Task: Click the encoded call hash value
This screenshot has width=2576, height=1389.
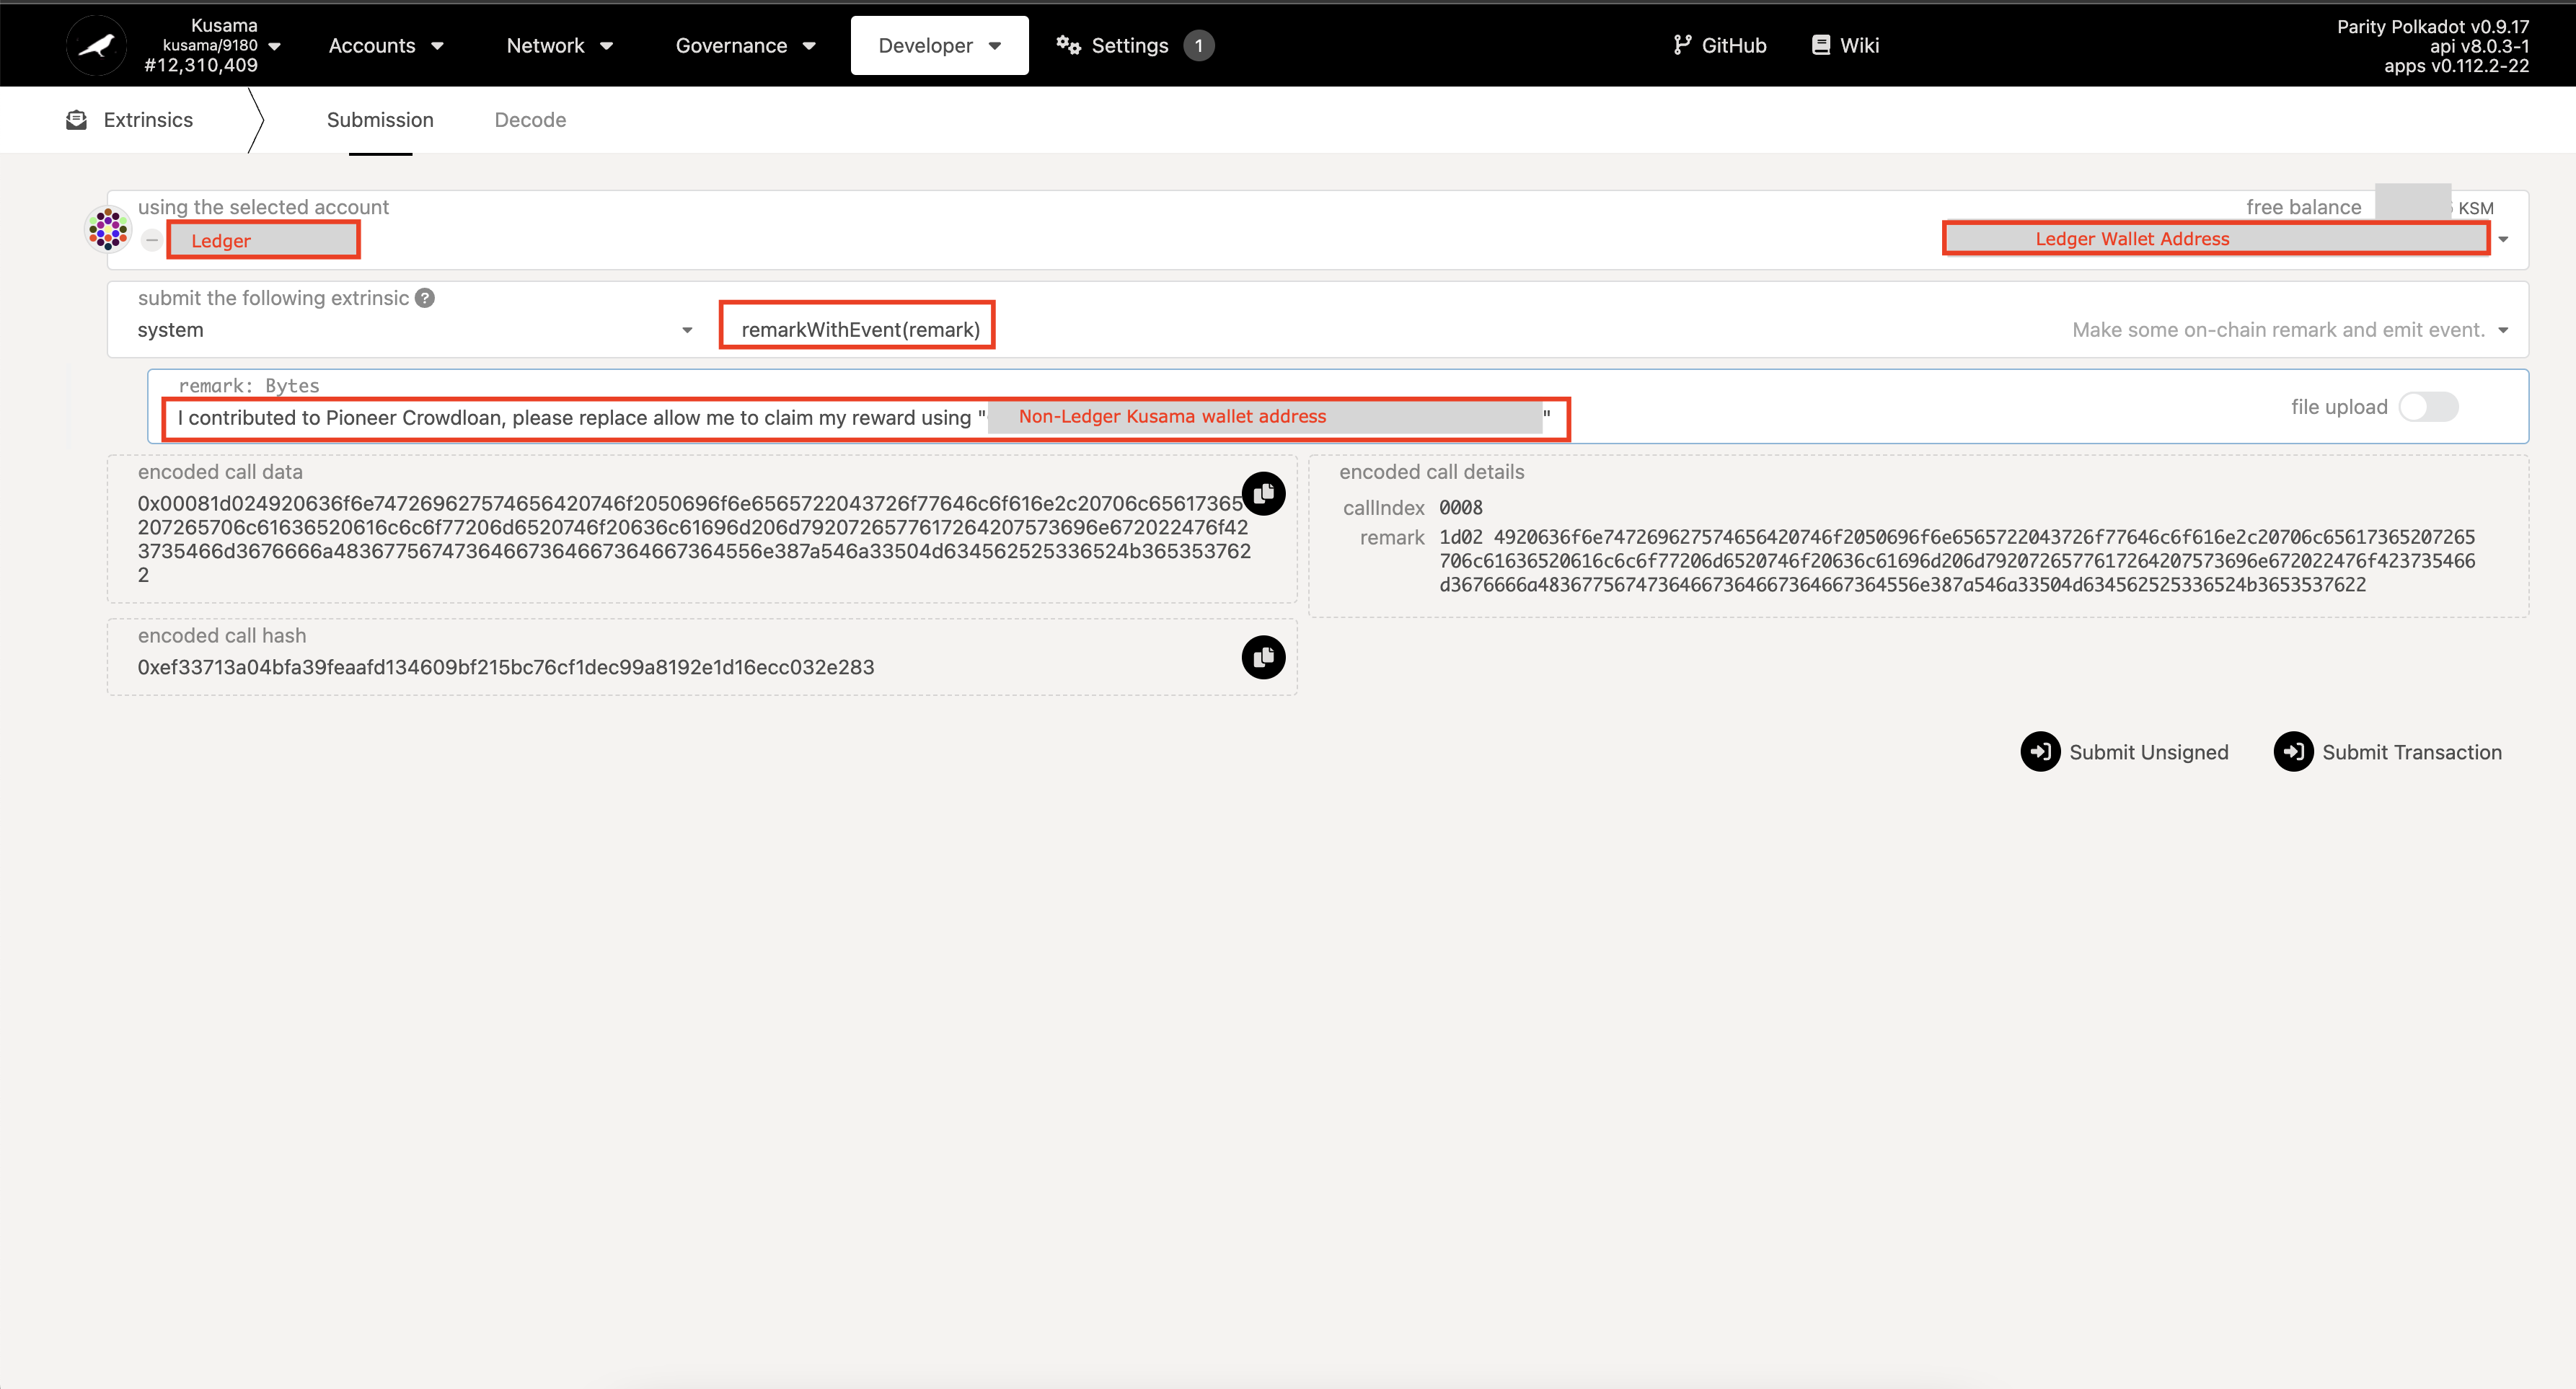Action: pyautogui.click(x=506, y=667)
